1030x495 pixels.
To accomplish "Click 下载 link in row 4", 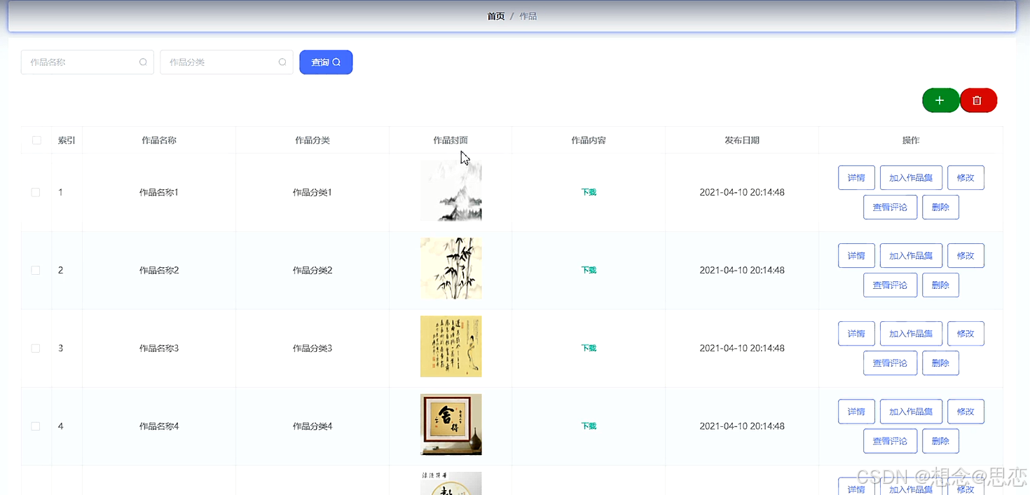I will (589, 426).
